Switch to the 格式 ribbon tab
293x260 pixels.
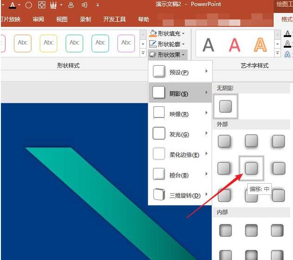287,19
